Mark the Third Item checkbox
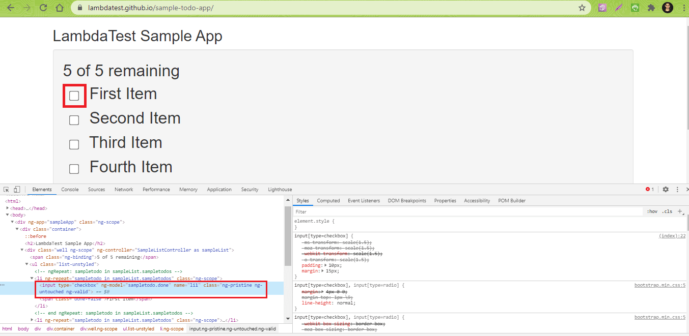The height and width of the screenshot is (336, 689). [74, 144]
